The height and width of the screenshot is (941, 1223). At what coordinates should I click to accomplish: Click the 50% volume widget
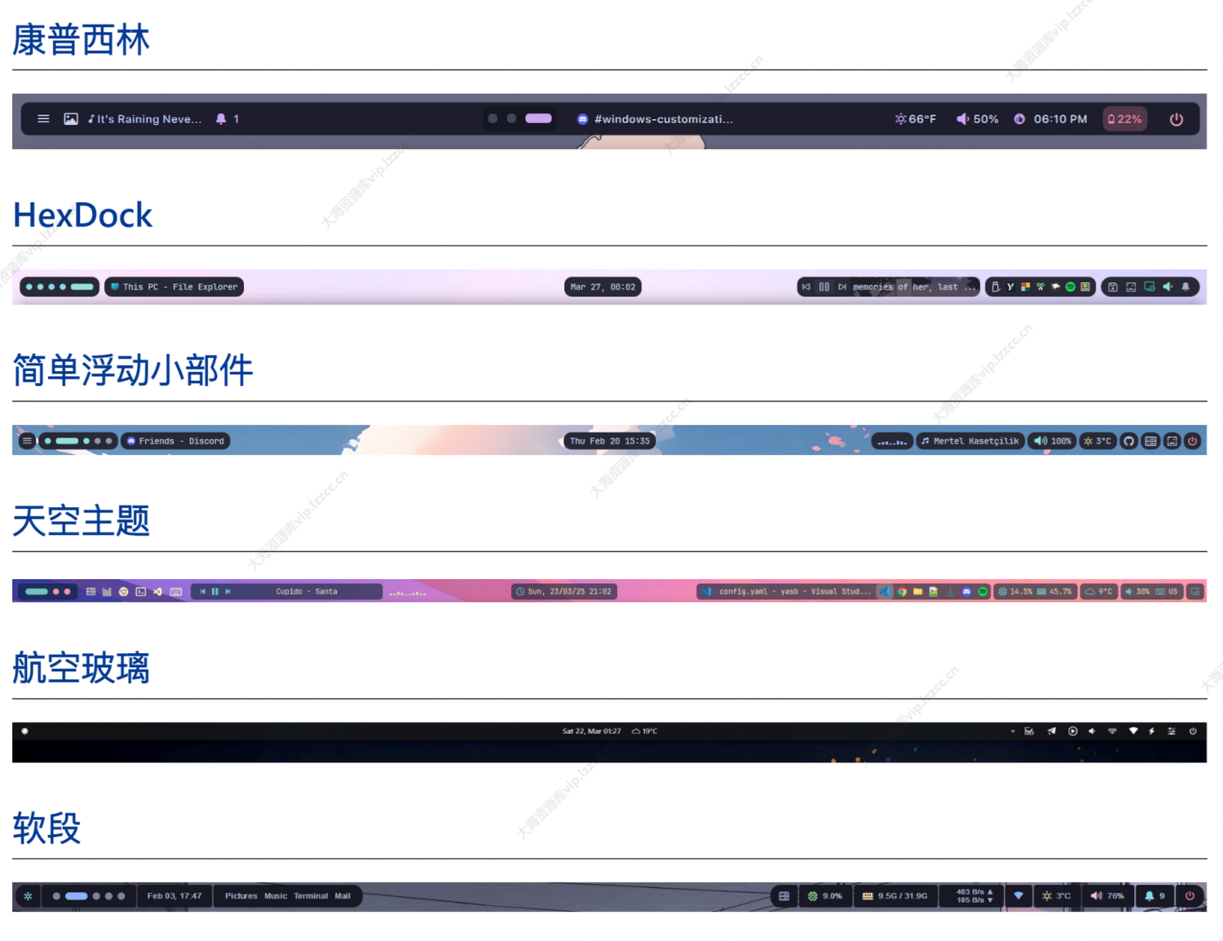point(977,119)
